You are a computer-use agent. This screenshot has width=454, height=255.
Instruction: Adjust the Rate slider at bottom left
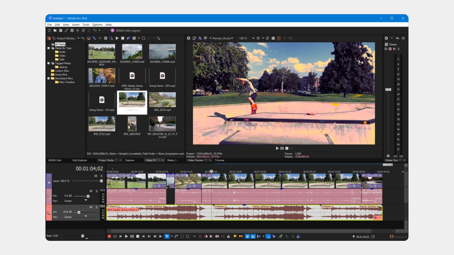83,236
